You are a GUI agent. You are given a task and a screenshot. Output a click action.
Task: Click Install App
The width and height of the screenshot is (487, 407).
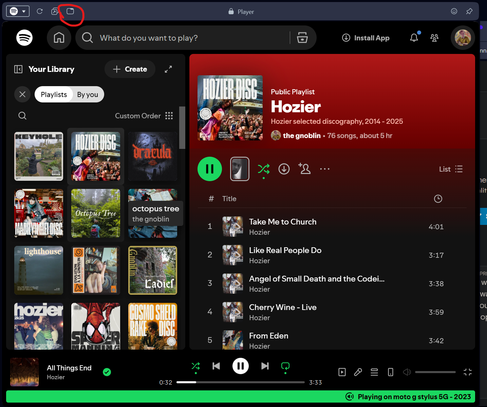[x=366, y=38]
